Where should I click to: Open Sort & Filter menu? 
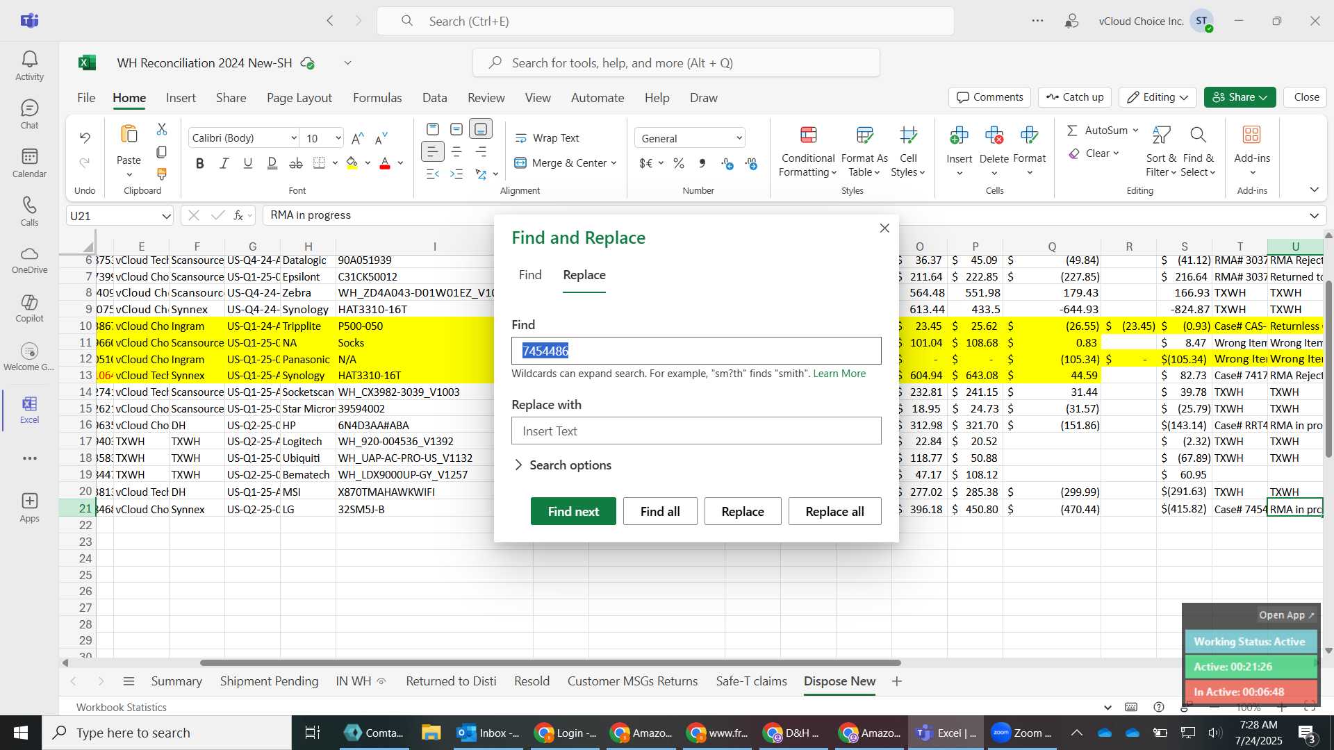[1161, 152]
